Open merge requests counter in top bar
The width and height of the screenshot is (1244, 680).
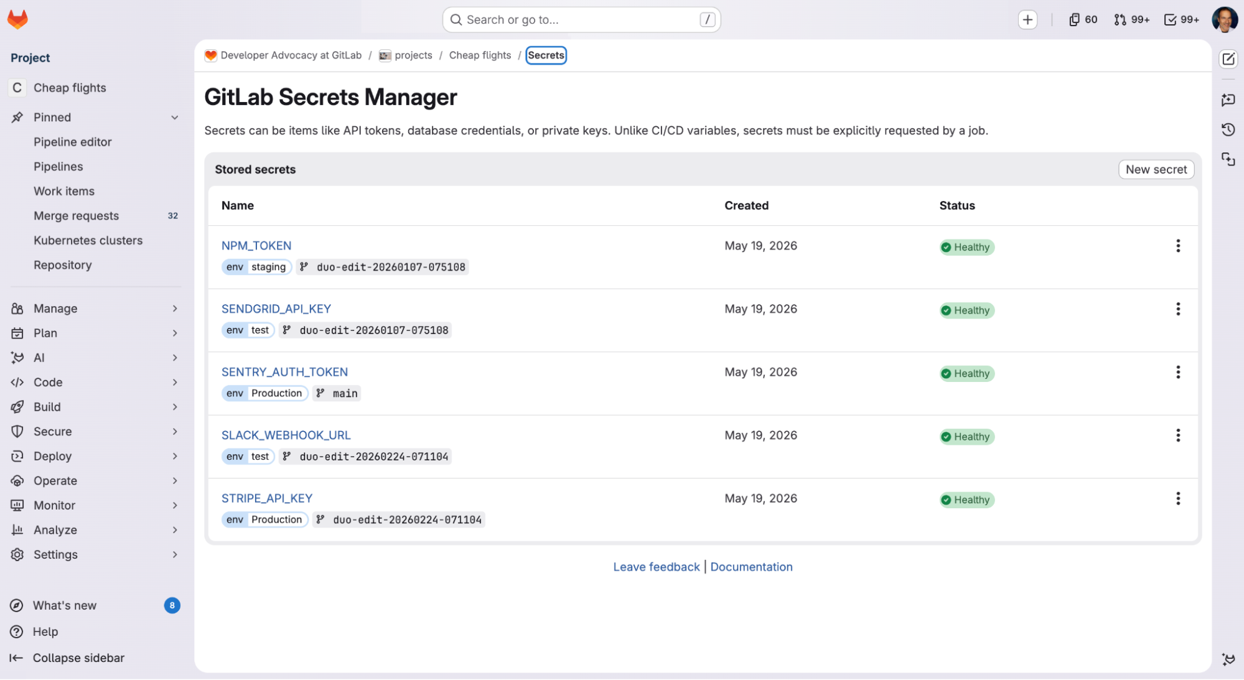1131,20
